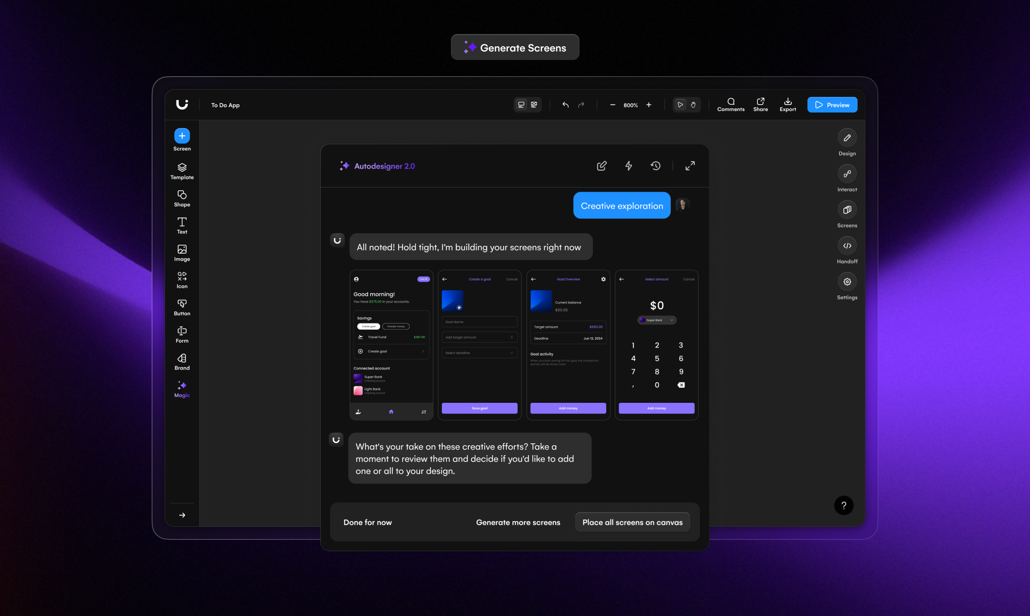1030x616 pixels.
Task: Expand the Autodesigner panel fullscreen
Action: (690, 166)
